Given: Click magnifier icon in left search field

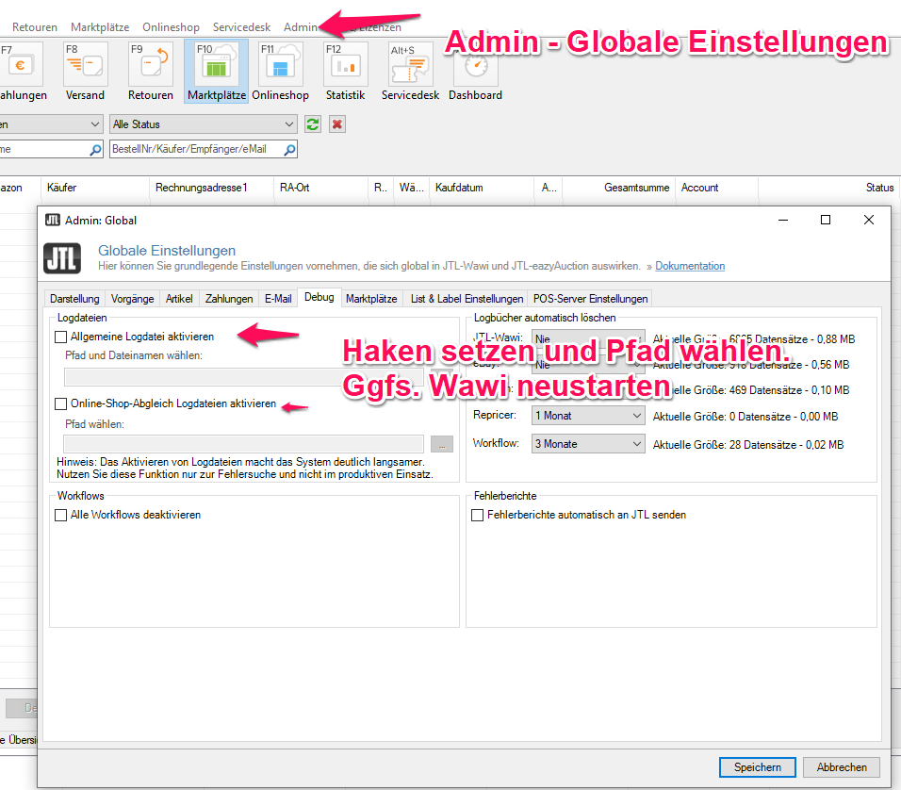Looking at the screenshot, I should coord(95,150).
